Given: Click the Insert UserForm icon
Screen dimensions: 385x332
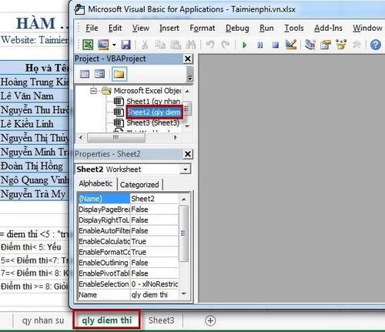Looking at the screenshot, I should point(103,45).
